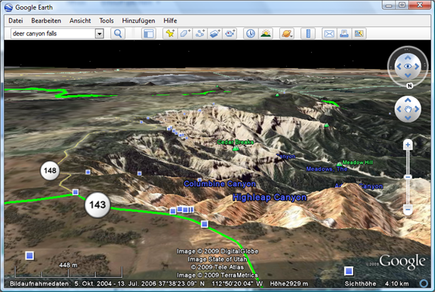Screen dimensions: 435x292
Task: Toggle the sidebar panel visibility
Action: pyautogui.click(x=149, y=33)
